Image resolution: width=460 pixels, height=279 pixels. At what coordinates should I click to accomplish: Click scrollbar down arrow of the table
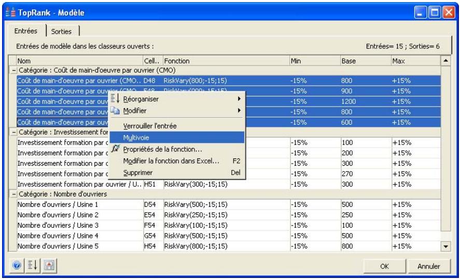[445, 246]
